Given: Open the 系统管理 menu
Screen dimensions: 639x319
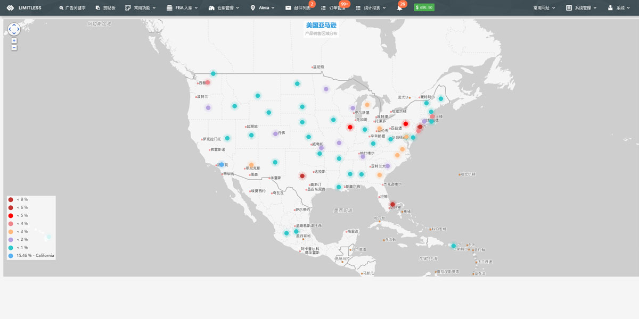Looking at the screenshot, I should [581, 8].
